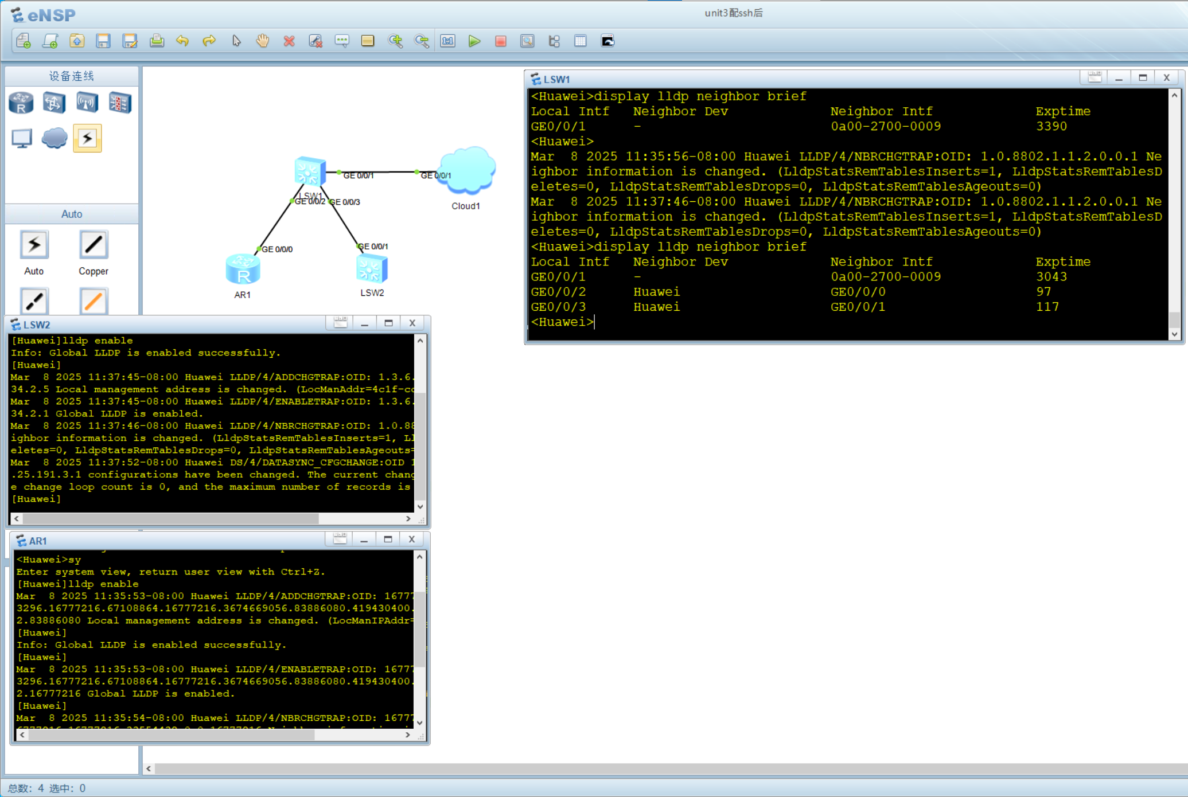Click the new topology icon
Image resolution: width=1188 pixels, height=797 pixels.
[24, 41]
